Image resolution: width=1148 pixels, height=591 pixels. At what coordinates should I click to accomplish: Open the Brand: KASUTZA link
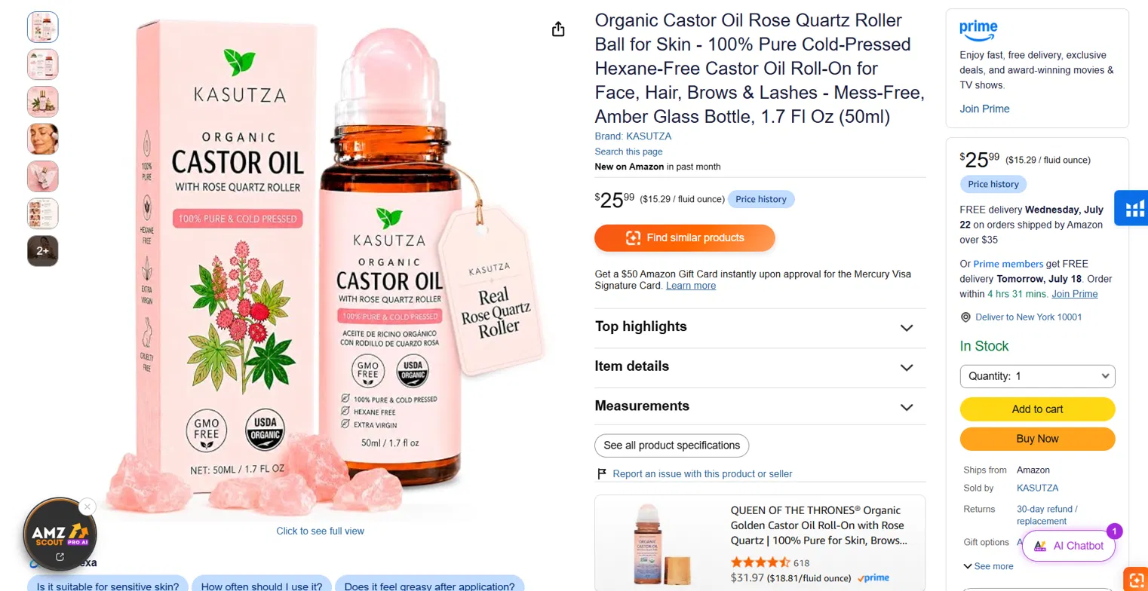click(x=633, y=136)
